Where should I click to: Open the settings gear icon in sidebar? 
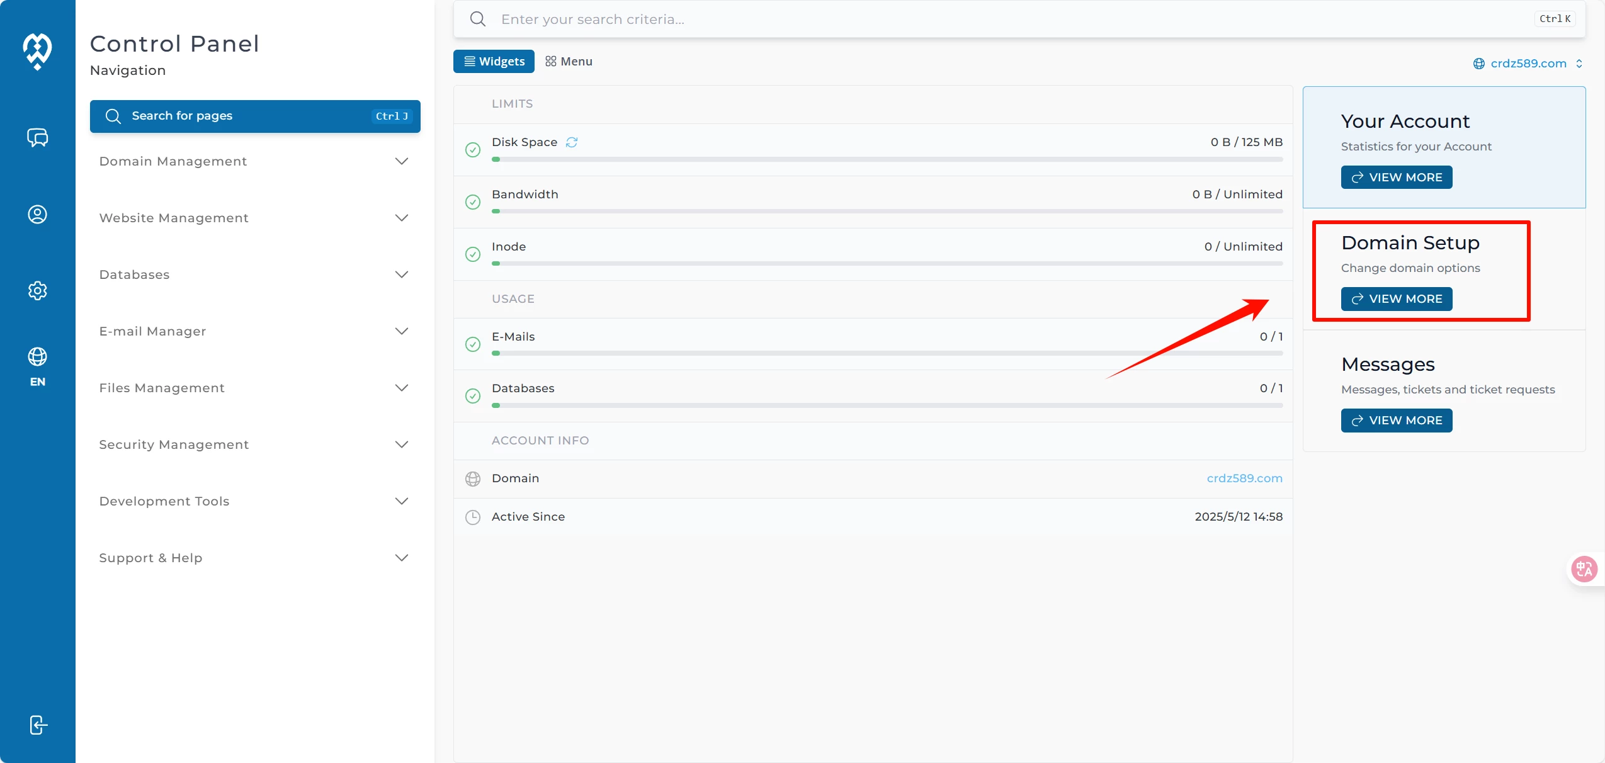click(x=37, y=290)
